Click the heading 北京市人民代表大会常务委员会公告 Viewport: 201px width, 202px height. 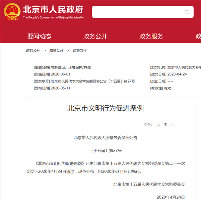105,138
